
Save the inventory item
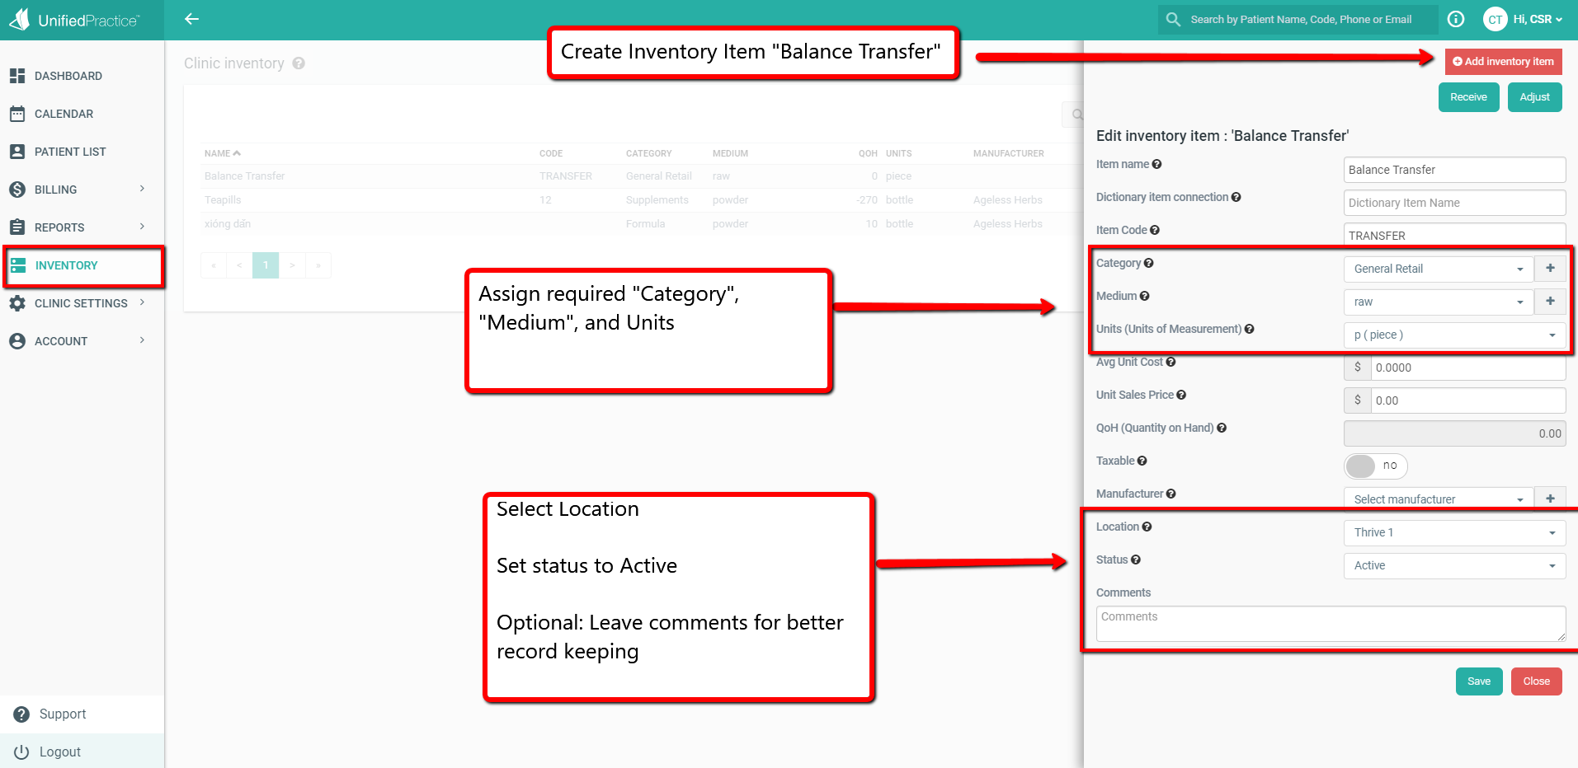pyautogui.click(x=1478, y=681)
